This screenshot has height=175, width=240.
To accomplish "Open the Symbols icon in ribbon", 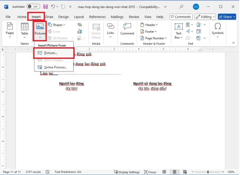I will 218,29.
